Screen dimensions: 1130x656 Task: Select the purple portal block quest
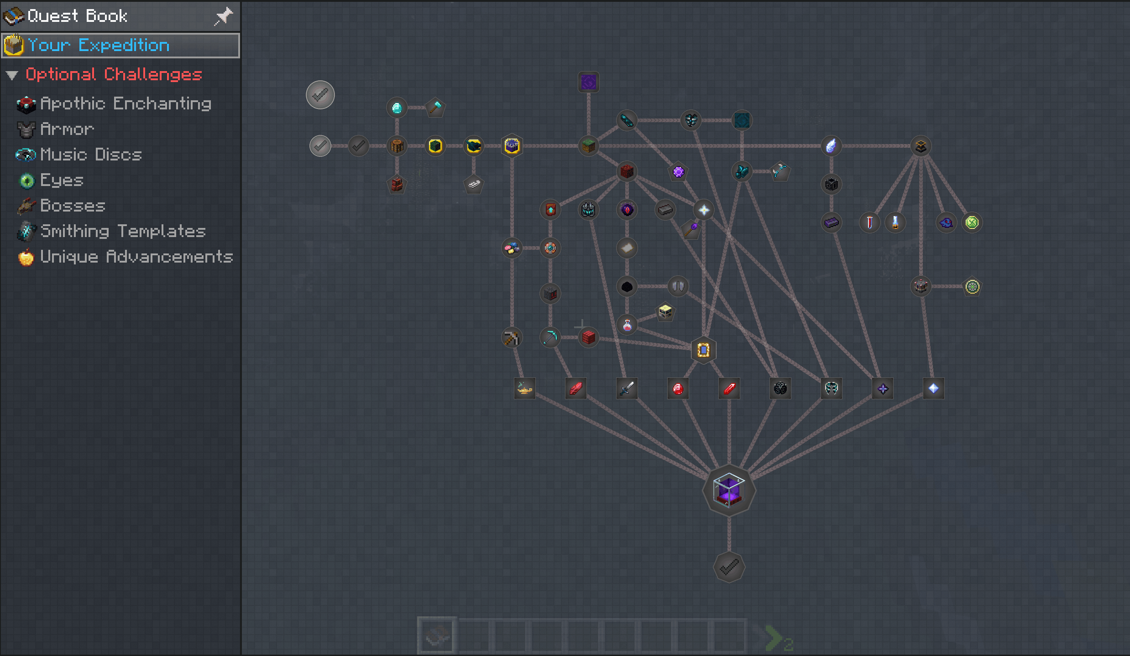[588, 83]
